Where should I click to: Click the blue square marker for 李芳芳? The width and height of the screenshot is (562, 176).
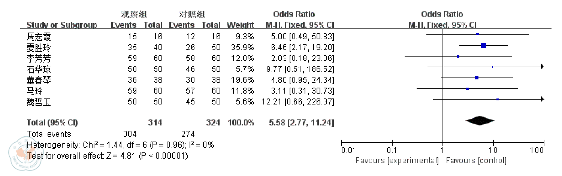(458, 56)
